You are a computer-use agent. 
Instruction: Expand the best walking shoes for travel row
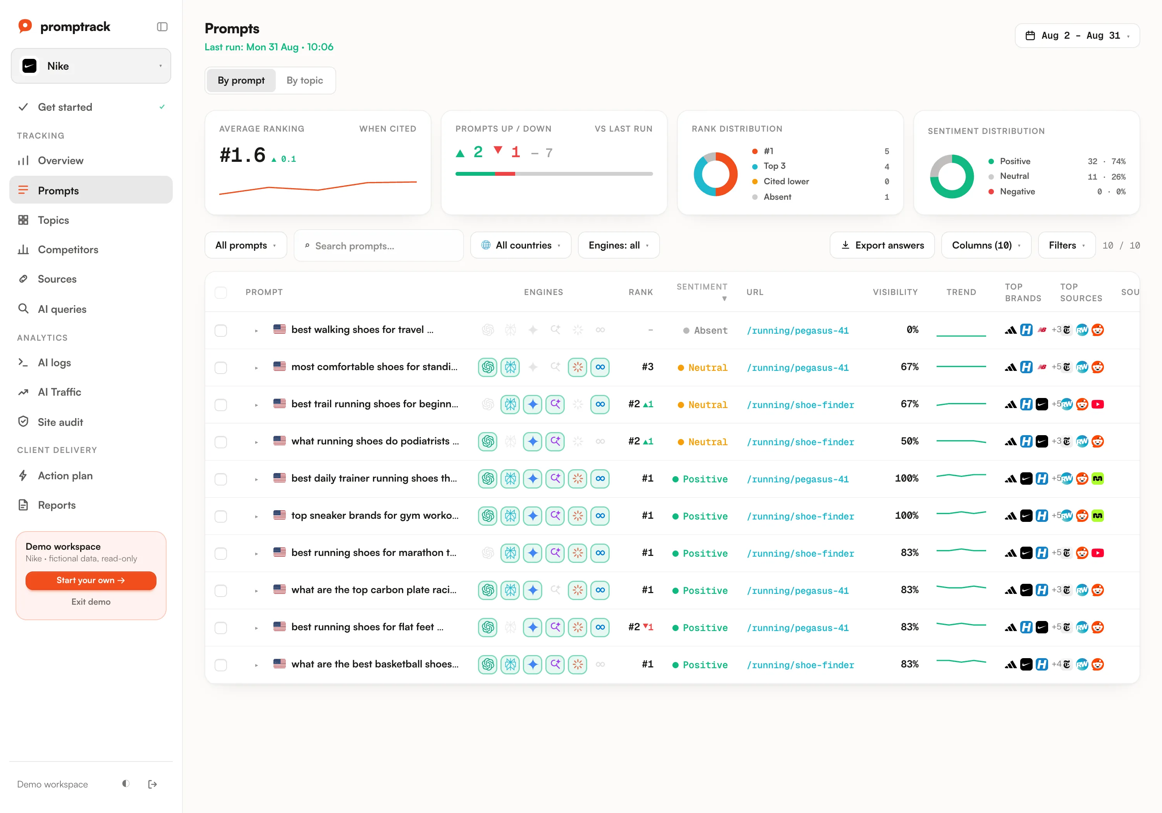pyautogui.click(x=256, y=330)
